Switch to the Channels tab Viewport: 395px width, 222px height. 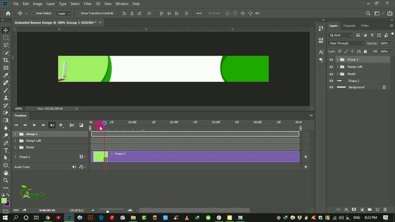coord(349,26)
